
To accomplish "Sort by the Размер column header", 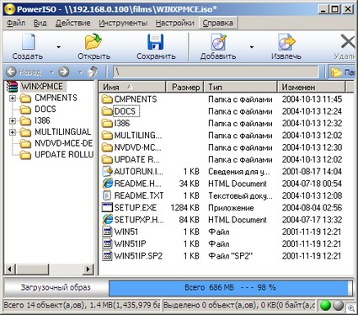I will coord(184,87).
